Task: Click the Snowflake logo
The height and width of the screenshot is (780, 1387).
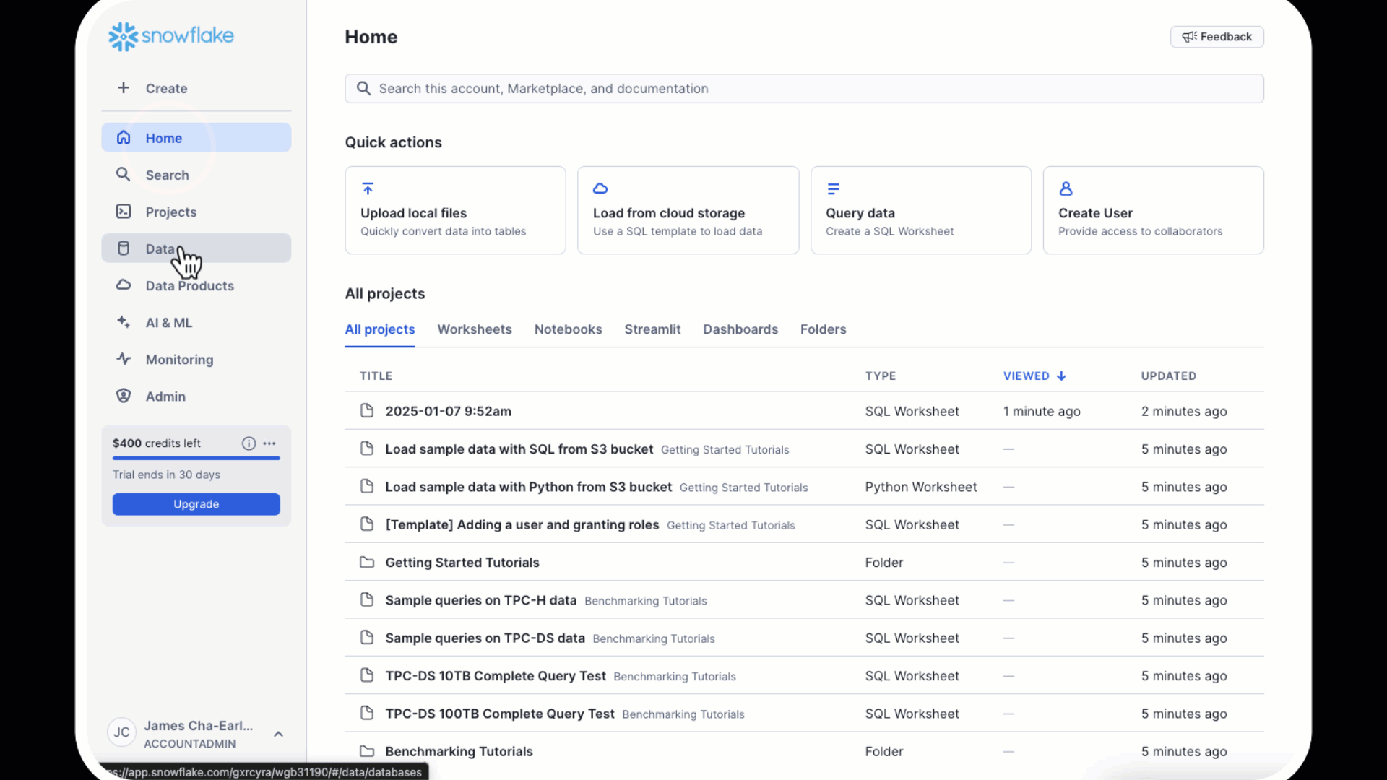Action: [171, 36]
